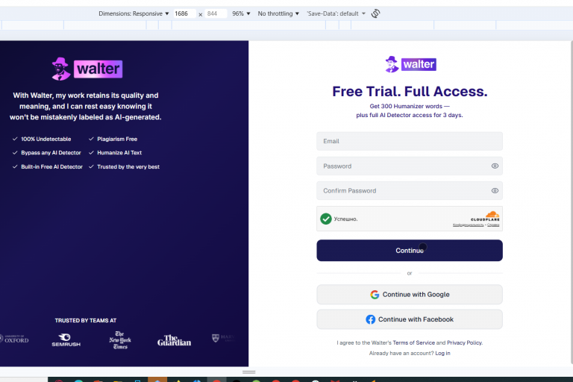The image size is (573, 382).
Task: Click the Walter logo on dark panel
Action: click(87, 69)
